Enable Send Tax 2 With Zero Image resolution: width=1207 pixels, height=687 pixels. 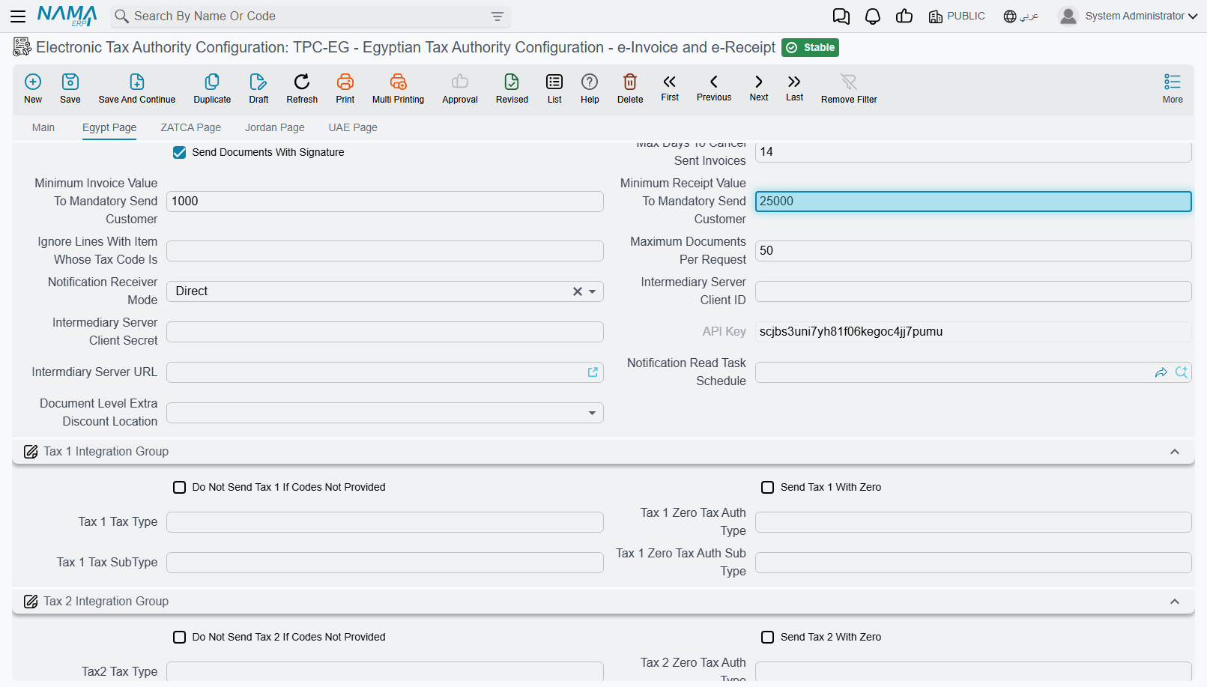[768, 638]
